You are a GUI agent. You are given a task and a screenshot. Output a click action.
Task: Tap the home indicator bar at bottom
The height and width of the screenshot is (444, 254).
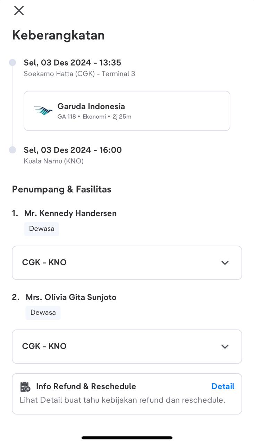[x=127, y=438]
